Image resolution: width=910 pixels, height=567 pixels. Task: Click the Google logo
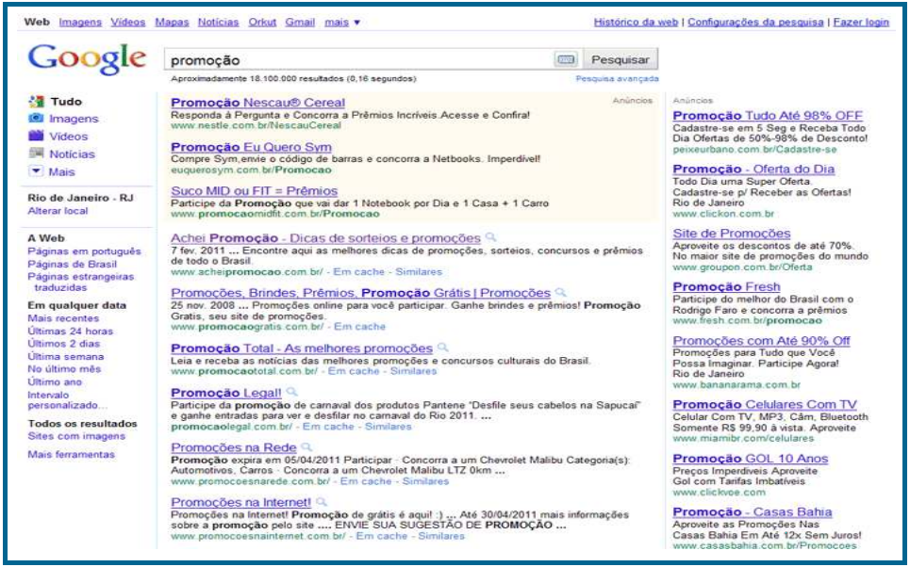87,57
